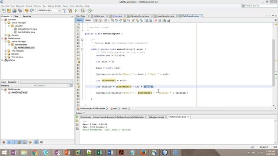The width and height of the screenshot is (278, 156).
Task: Click the celsius breadcrumb below editor
Action: click(124, 109)
